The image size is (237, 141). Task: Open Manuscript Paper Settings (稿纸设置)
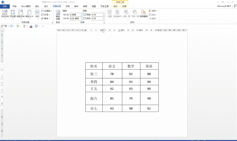pos(58,14)
